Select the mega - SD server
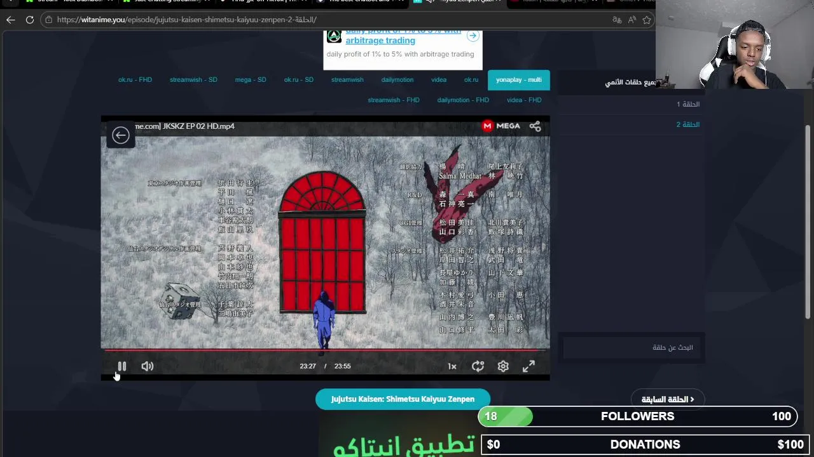Screen dimensions: 814x457 click(x=251, y=80)
